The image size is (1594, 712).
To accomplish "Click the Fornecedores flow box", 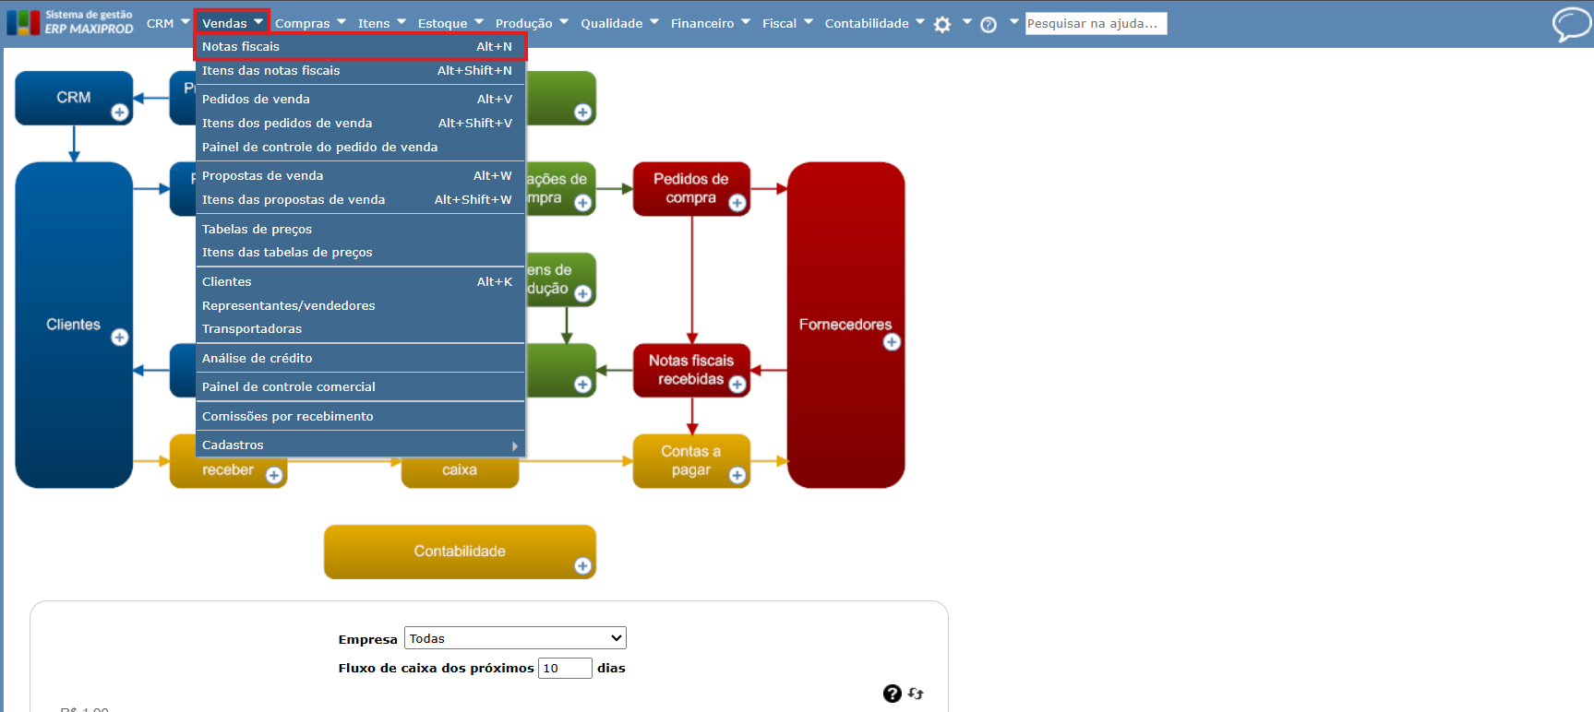I will [845, 325].
